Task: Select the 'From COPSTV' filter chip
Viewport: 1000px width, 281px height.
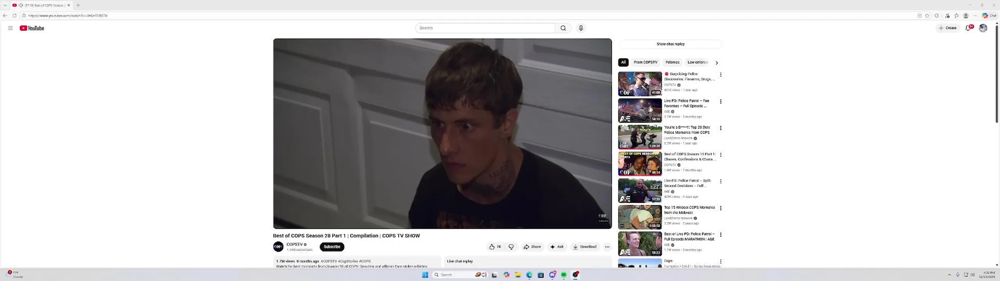Action: tap(645, 62)
